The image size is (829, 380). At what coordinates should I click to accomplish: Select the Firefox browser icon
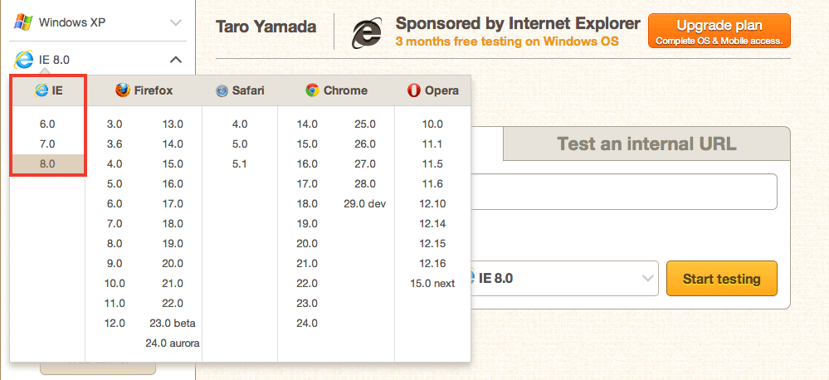click(122, 90)
